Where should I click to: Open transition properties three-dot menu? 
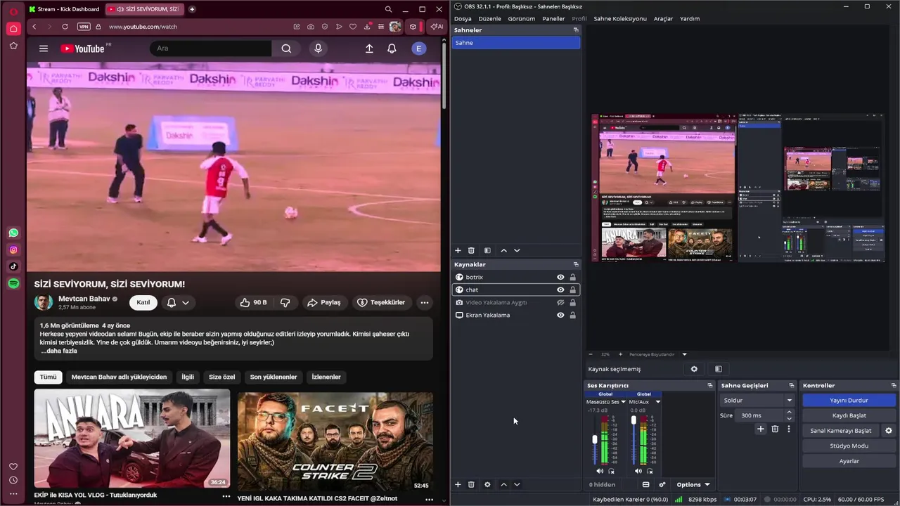pos(789,429)
